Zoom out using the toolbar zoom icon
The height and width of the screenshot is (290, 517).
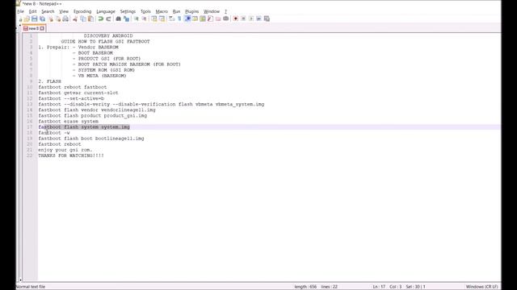click(144, 19)
